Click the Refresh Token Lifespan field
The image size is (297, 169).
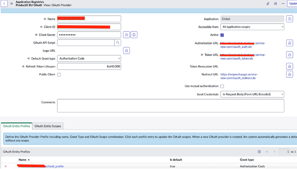89,66
